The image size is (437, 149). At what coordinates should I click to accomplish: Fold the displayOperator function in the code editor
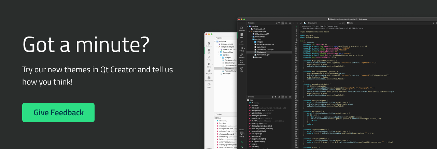[298, 61]
